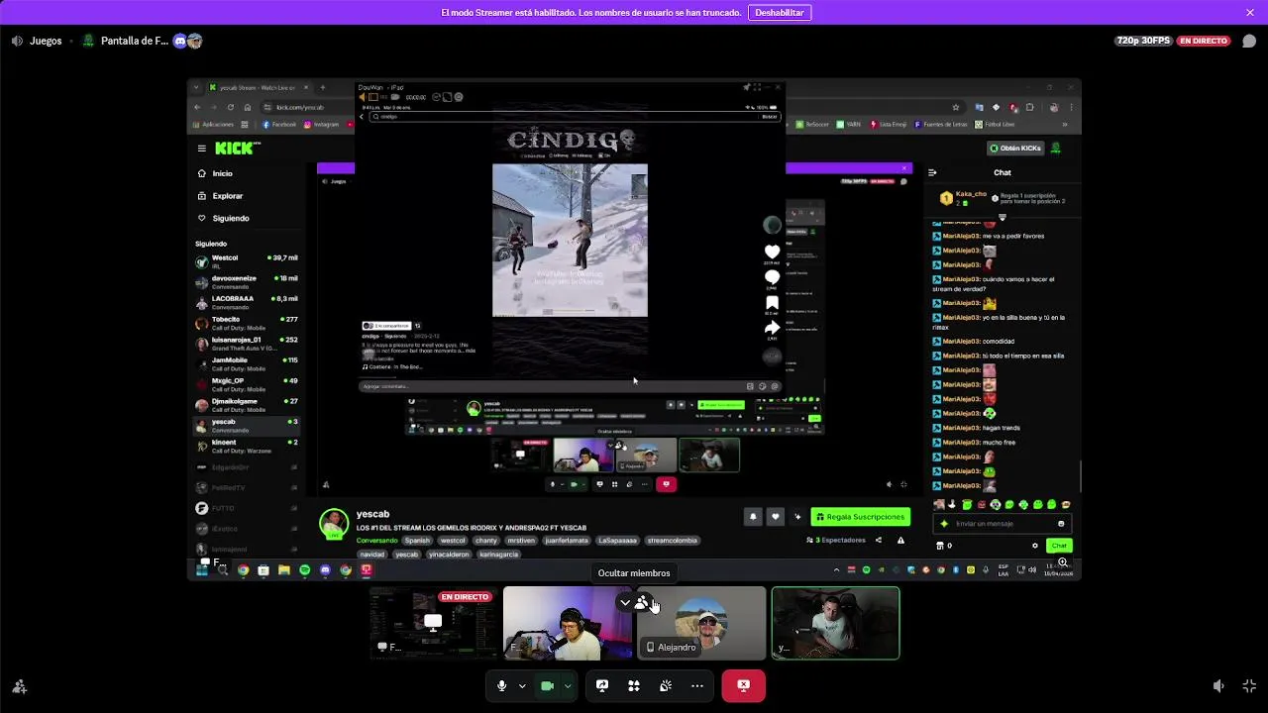The height and width of the screenshot is (713, 1268).
Task: Open the activities icon in call controls
Action: tap(634, 685)
